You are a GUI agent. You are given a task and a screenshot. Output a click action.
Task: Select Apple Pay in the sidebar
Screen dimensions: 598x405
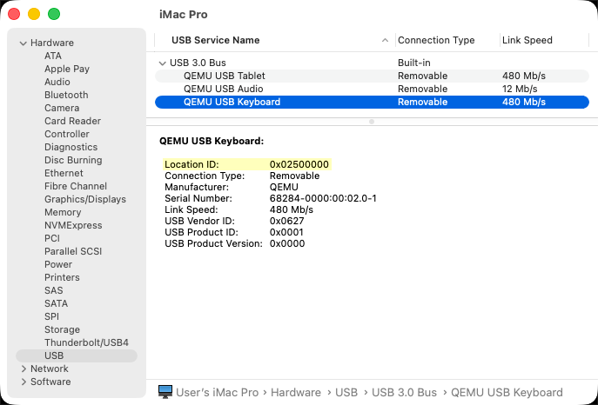pos(67,69)
